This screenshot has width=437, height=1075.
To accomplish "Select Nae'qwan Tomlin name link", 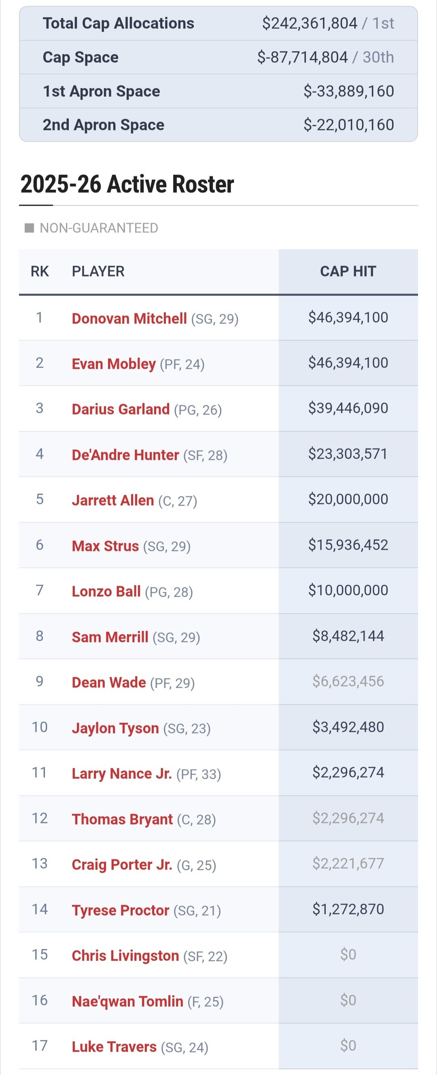I will coord(127,1001).
